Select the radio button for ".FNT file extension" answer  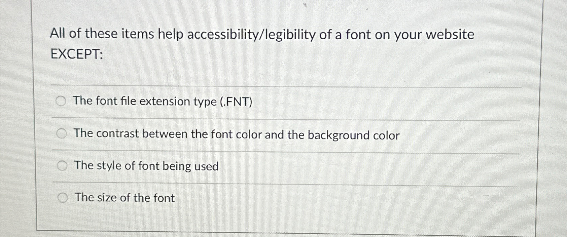coord(62,101)
